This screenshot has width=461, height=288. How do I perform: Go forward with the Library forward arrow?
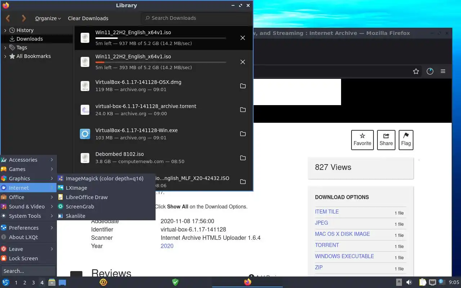(x=24, y=18)
